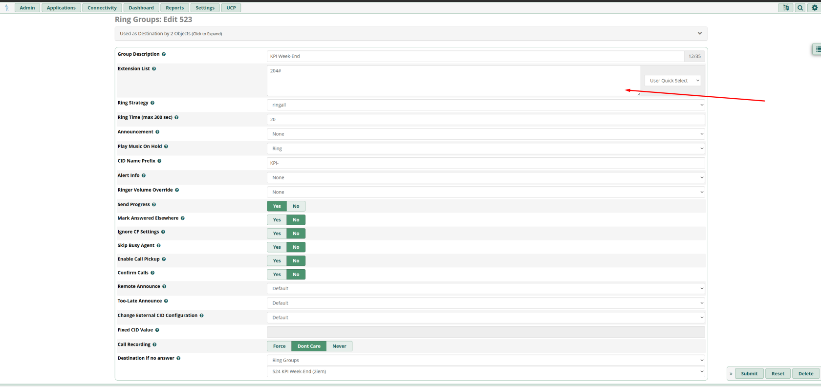Click help icon next to Group Description
Image resolution: width=821 pixels, height=387 pixels.
164,54
